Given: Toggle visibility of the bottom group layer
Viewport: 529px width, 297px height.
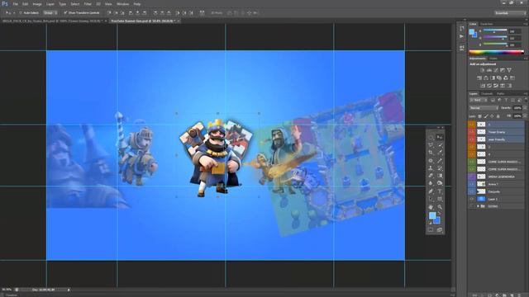Looking at the screenshot, I should click(x=471, y=206).
